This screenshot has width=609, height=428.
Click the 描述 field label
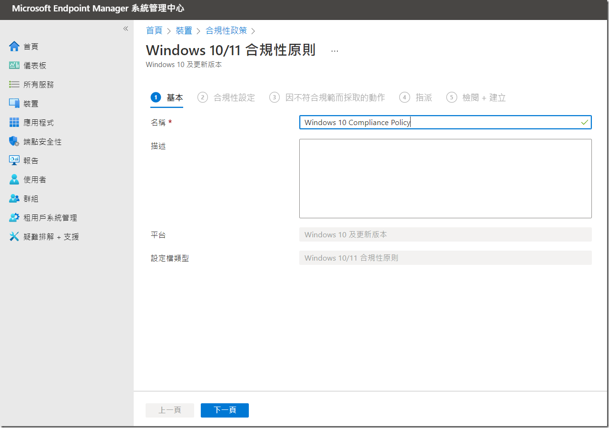coord(158,146)
